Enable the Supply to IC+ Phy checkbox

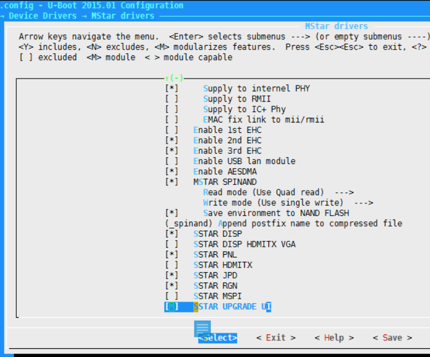(x=171, y=109)
